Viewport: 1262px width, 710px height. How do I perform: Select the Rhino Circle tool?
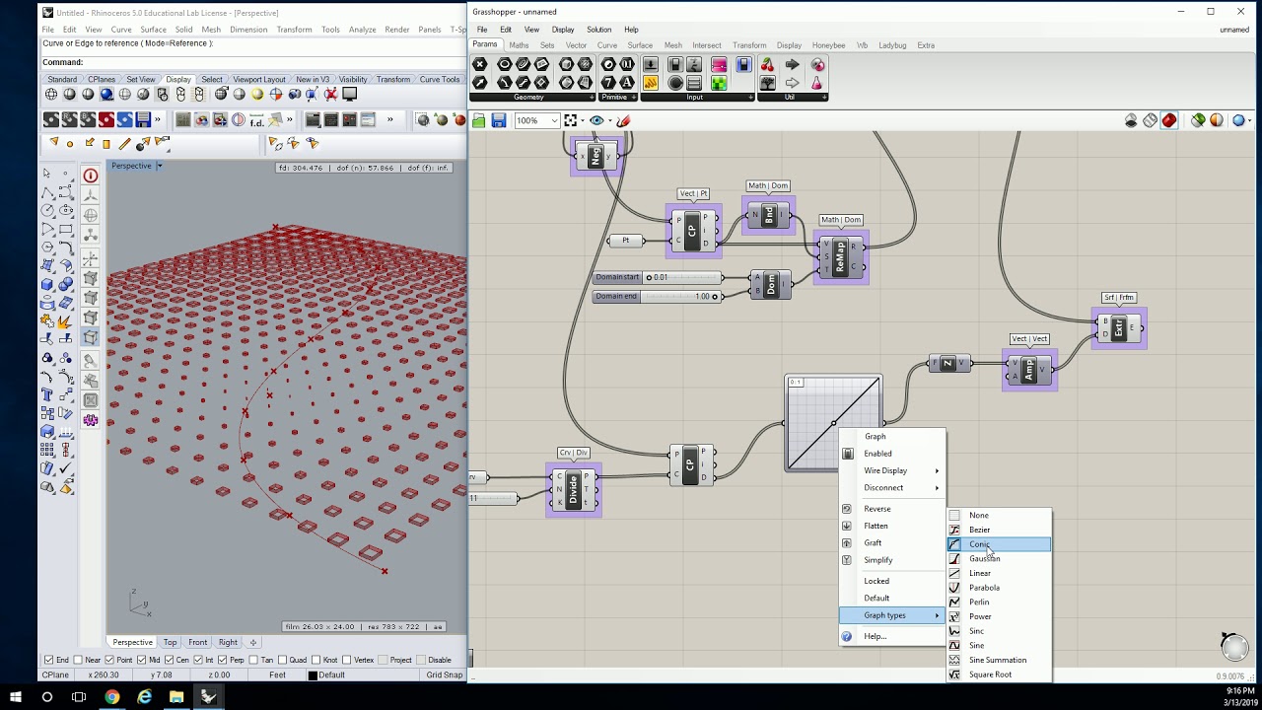[47, 211]
